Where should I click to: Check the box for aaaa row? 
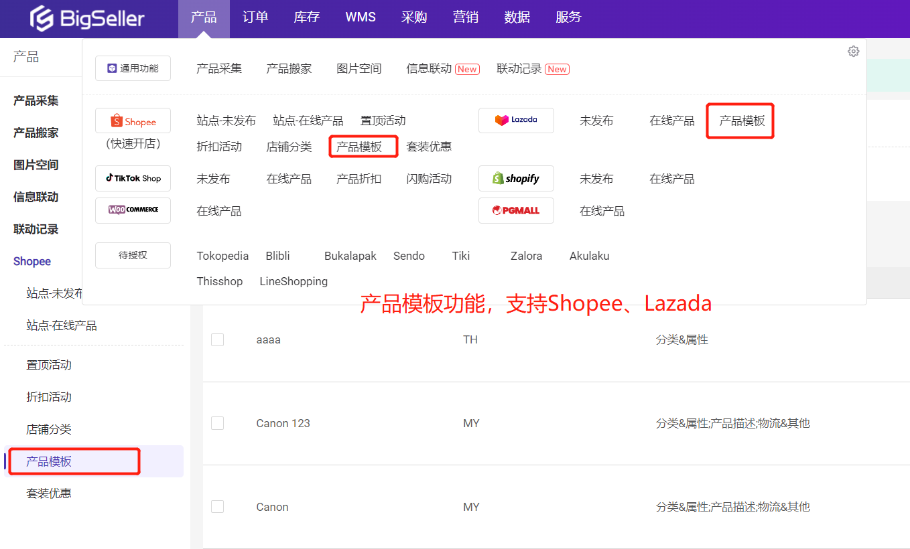(217, 339)
